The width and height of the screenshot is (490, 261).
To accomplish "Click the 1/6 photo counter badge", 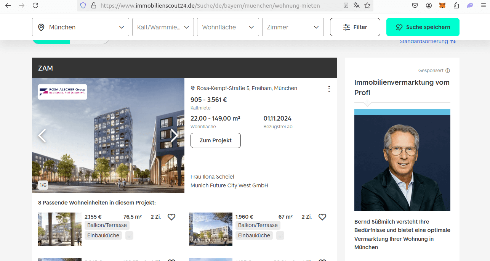I will click(43, 185).
